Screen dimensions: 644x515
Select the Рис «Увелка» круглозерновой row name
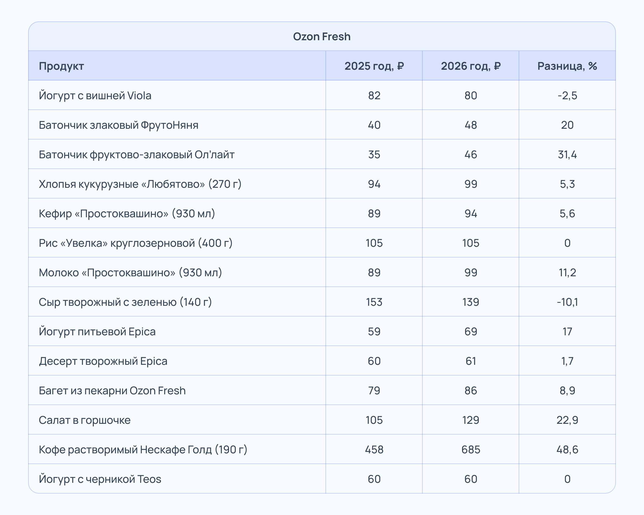[136, 243]
